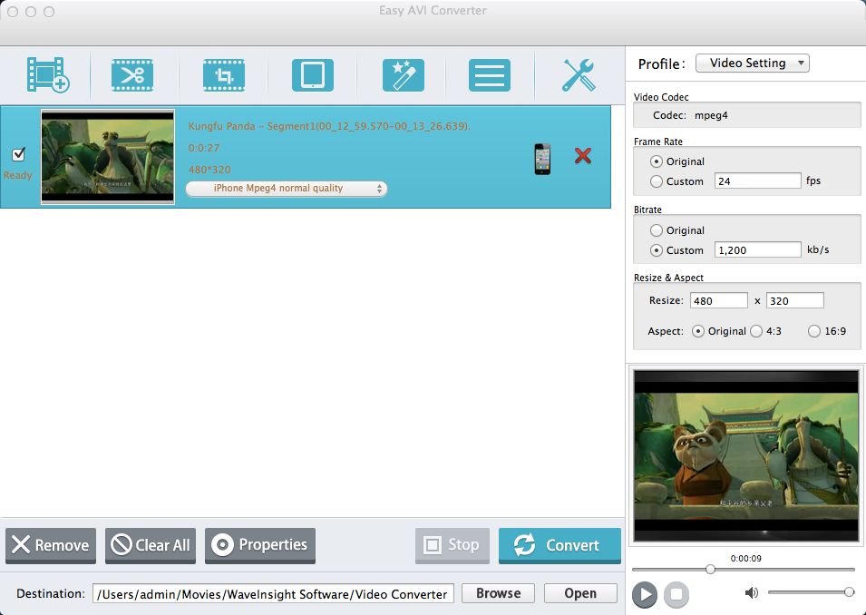Image resolution: width=866 pixels, height=615 pixels.
Task: Click Kungfu Panda video thumbnail
Action: (x=108, y=157)
